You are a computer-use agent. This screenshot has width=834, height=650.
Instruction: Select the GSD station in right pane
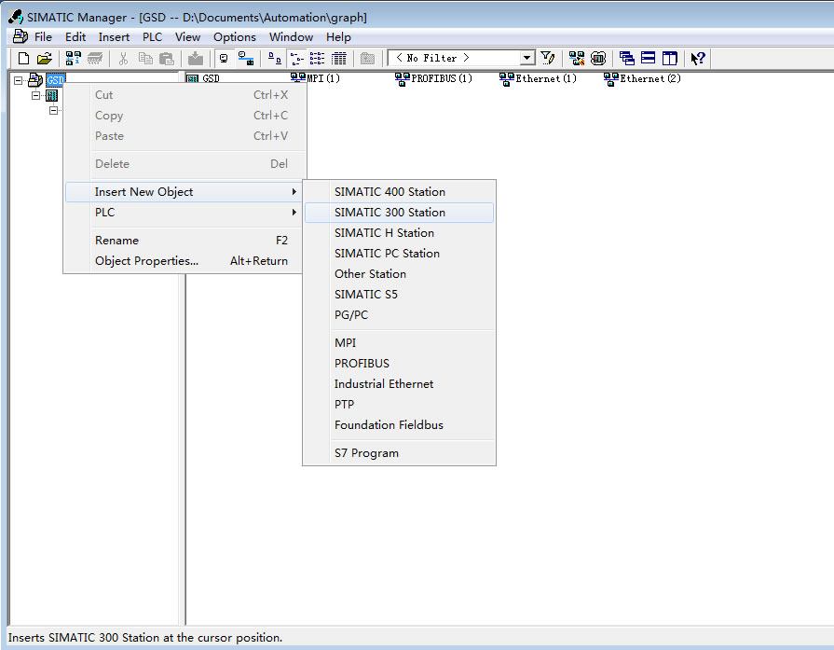coord(204,78)
